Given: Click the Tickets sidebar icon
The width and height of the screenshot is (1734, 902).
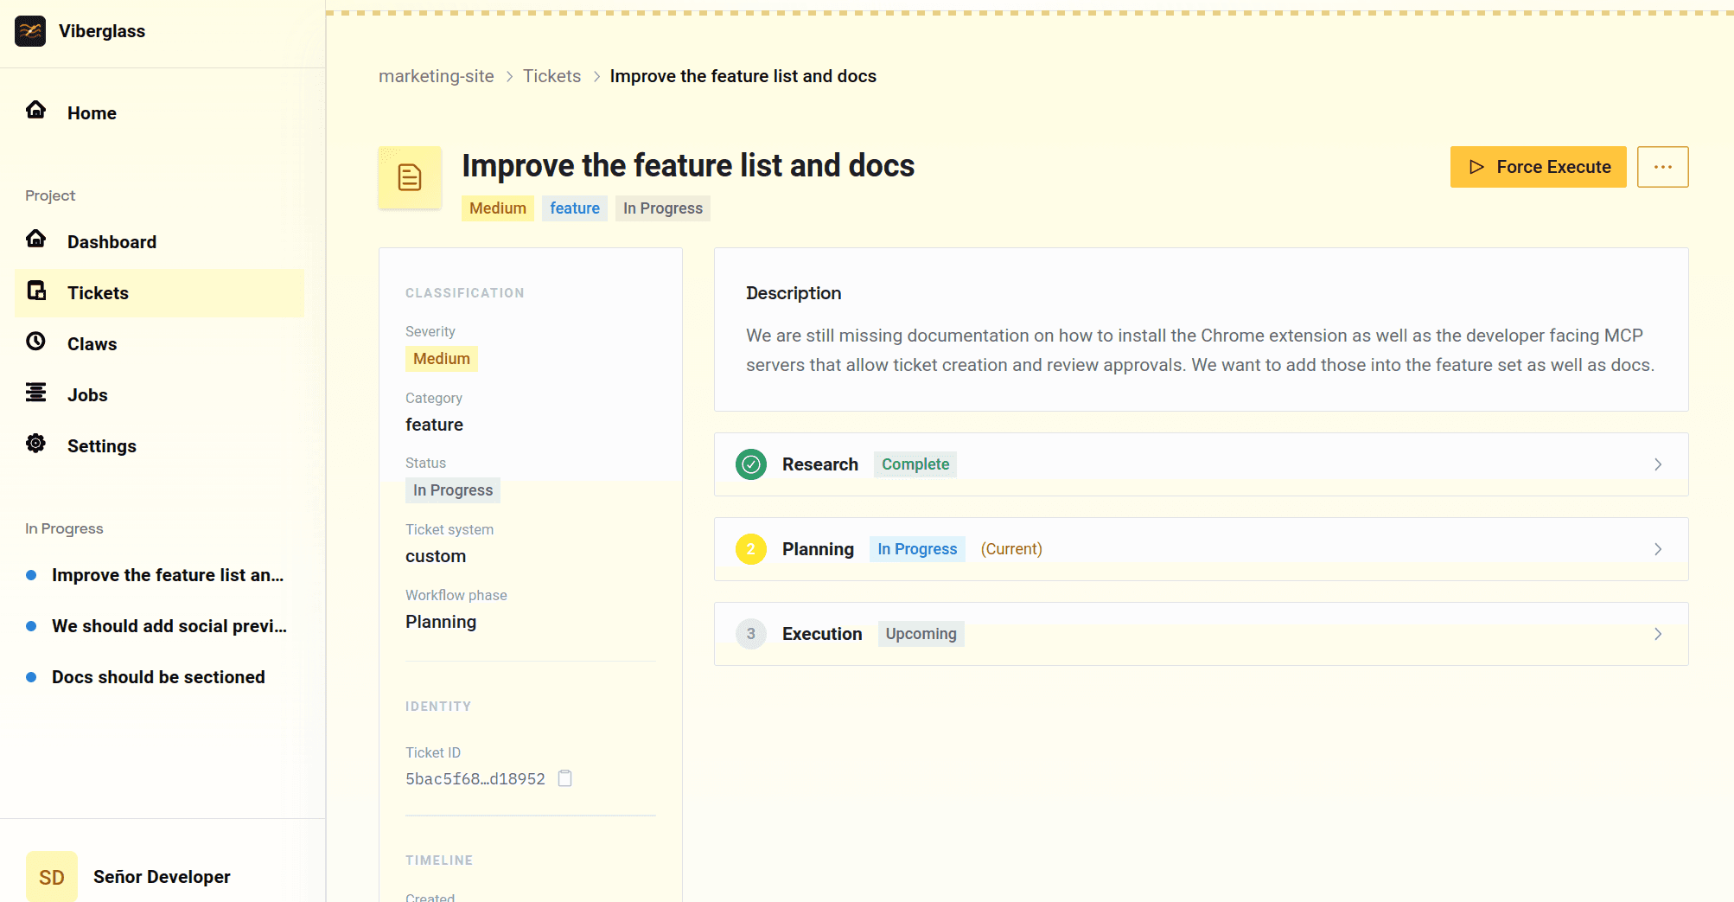Looking at the screenshot, I should (36, 291).
